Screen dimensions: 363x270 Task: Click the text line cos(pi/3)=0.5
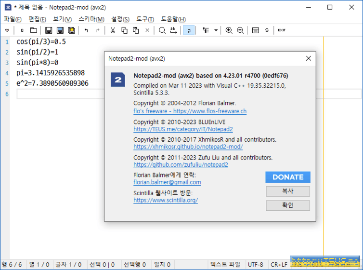click(41, 42)
